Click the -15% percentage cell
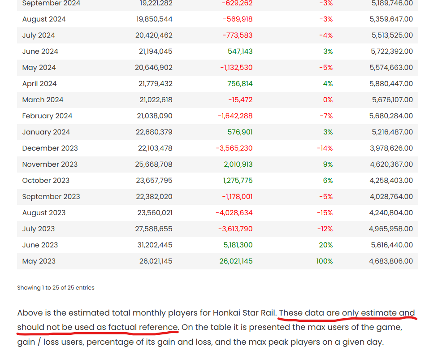 tap(325, 213)
